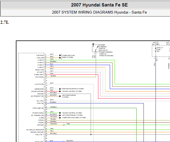The image size is (170, 142).
Task: Click the BLU/BLK wire color label
Action: [53, 102]
